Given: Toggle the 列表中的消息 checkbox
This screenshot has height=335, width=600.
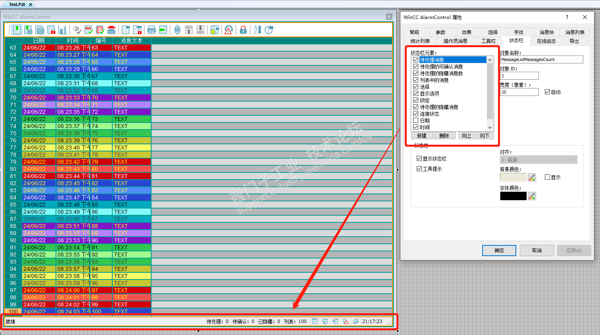Looking at the screenshot, I should (x=416, y=80).
